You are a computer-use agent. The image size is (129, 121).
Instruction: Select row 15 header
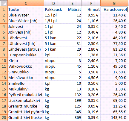click(4, 89)
